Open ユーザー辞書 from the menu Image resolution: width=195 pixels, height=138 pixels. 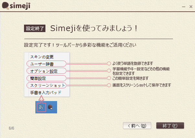42,63
